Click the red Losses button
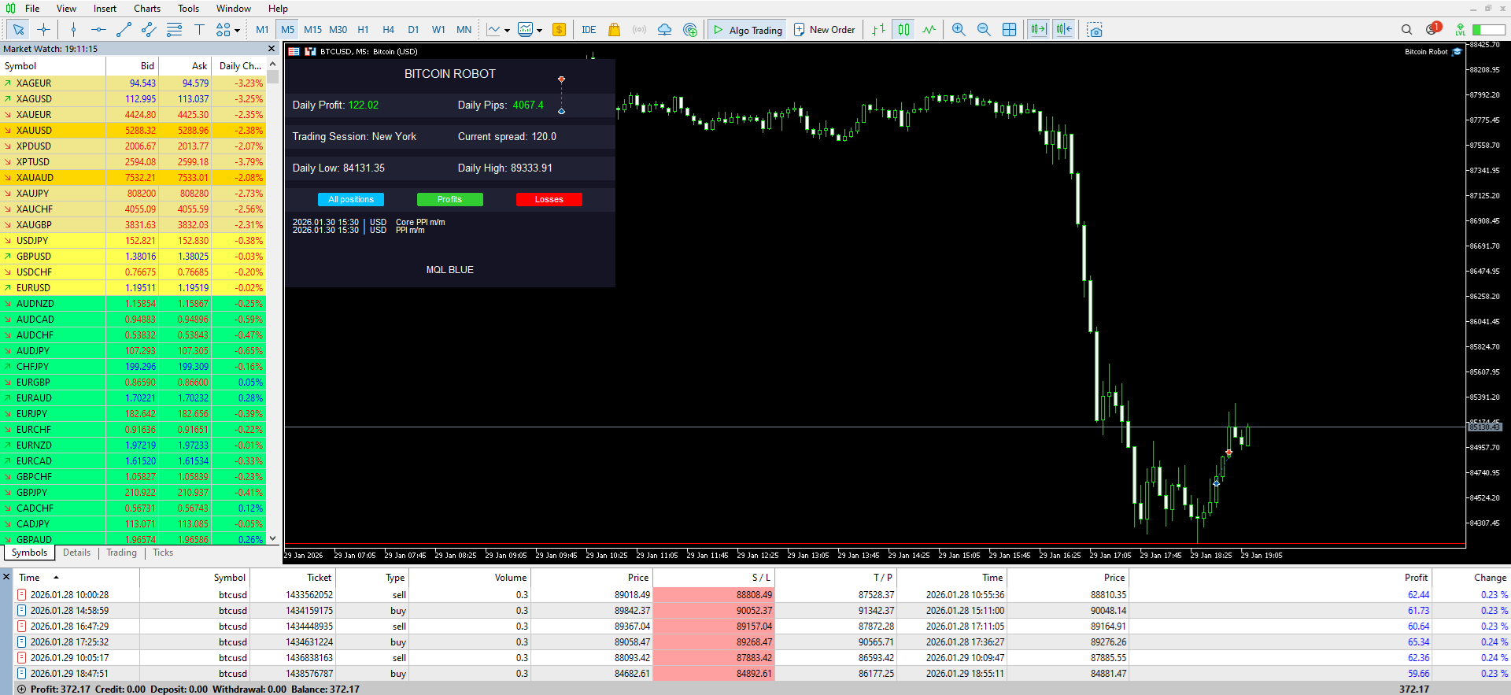Screen dimensions: 1511x695 (549, 200)
